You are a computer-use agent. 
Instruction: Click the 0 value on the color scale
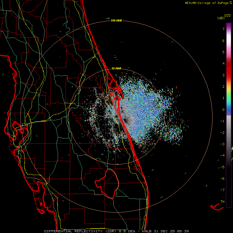[x=223, y=110]
